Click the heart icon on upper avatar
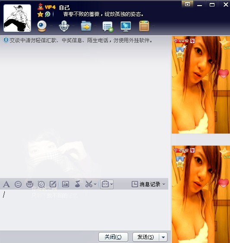The height and width of the screenshot is (243, 230). (x=224, y=73)
